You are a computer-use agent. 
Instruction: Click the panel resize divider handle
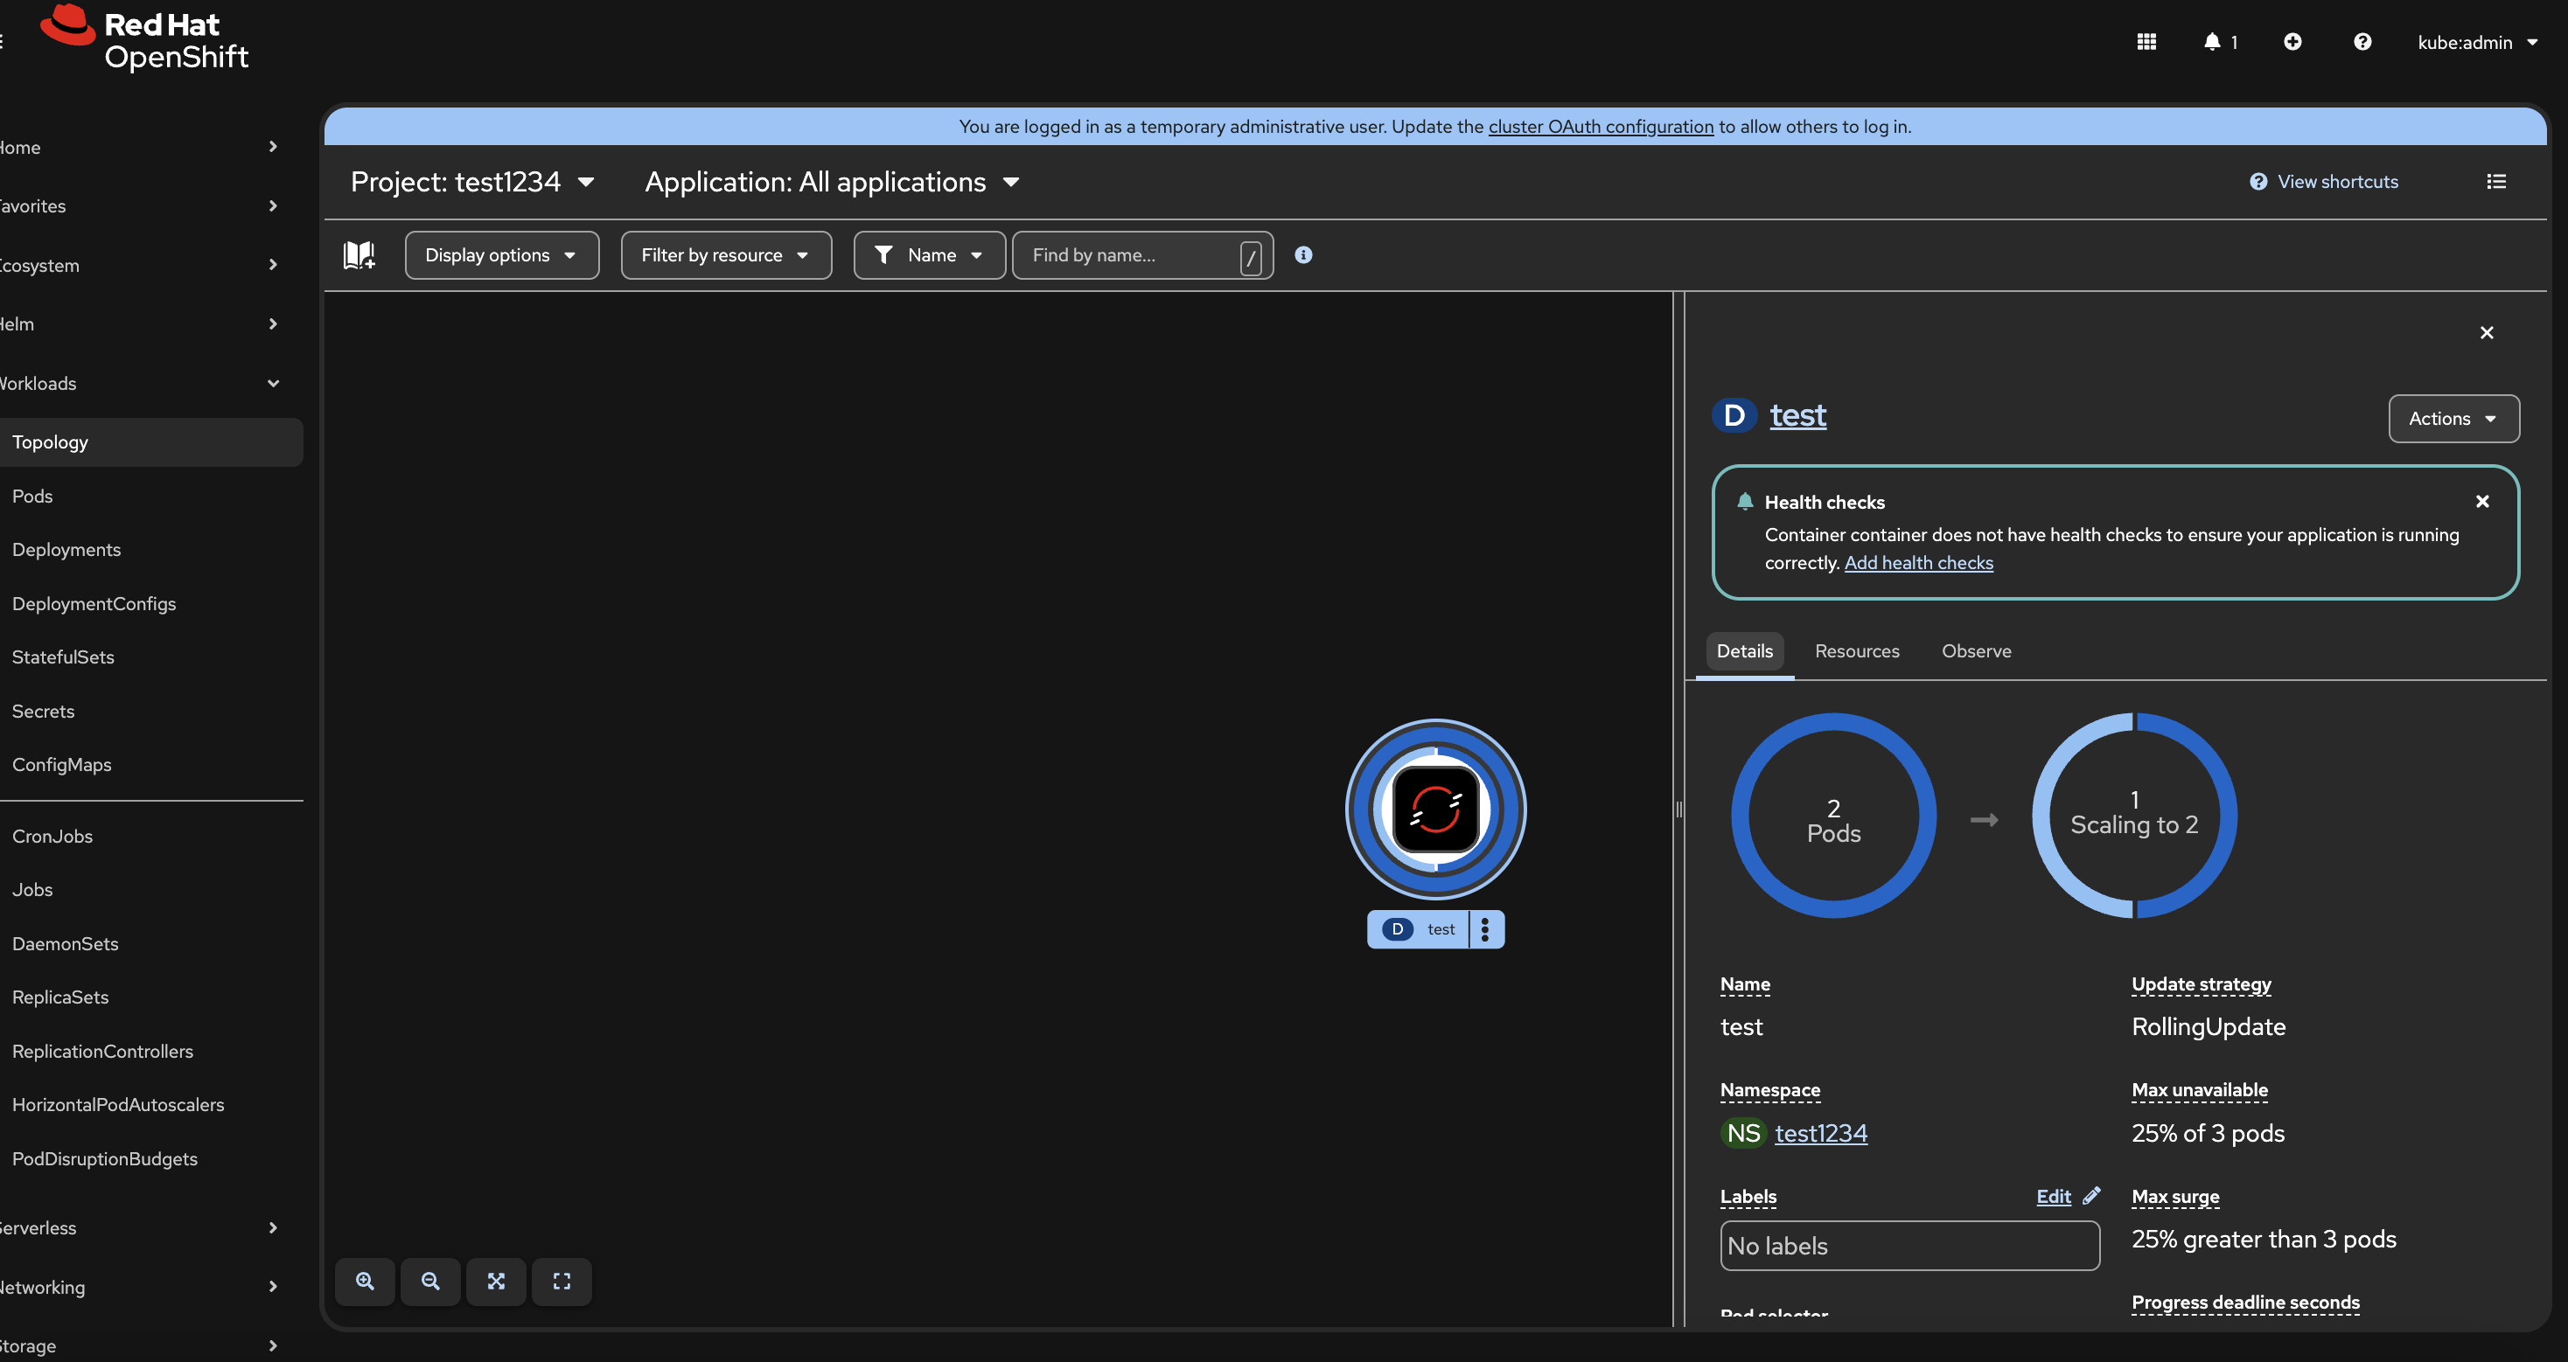point(1678,809)
